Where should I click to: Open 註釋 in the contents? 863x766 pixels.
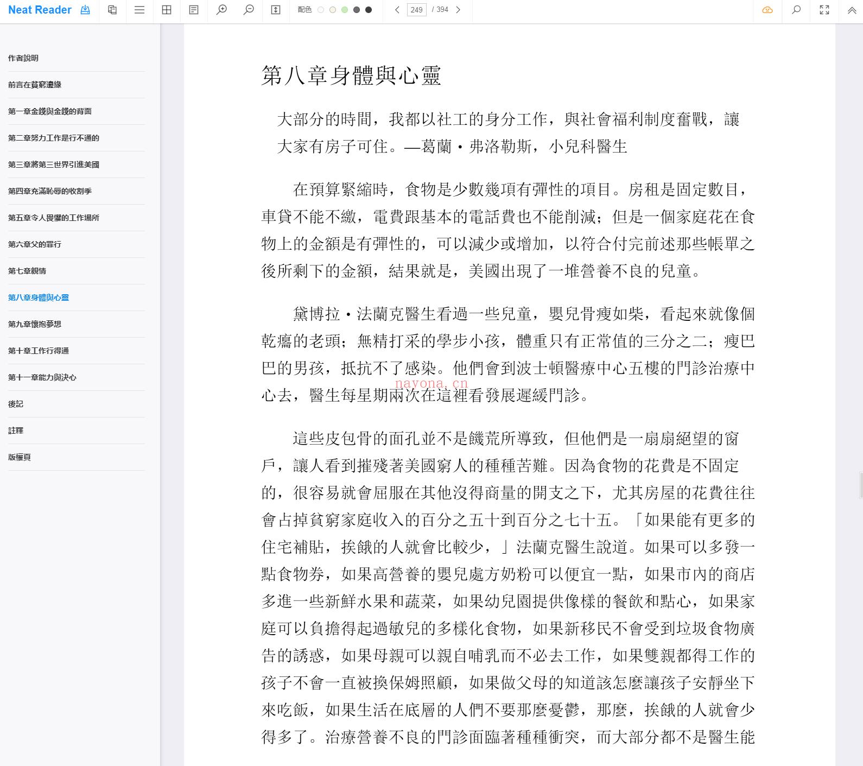[x=16, y=431]
